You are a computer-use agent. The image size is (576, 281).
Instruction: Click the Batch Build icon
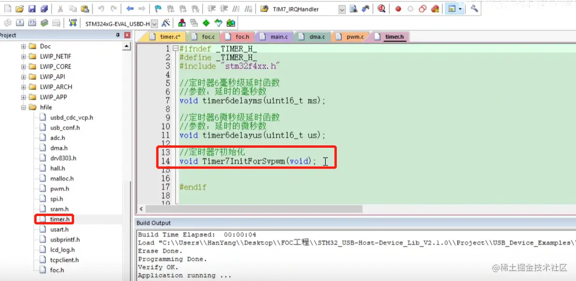[44, 23]
